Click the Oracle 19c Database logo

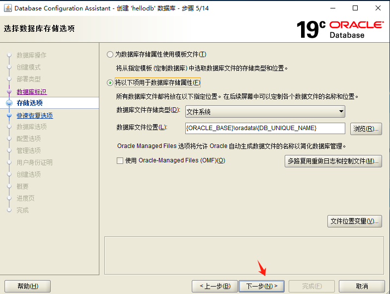(340, 29)
